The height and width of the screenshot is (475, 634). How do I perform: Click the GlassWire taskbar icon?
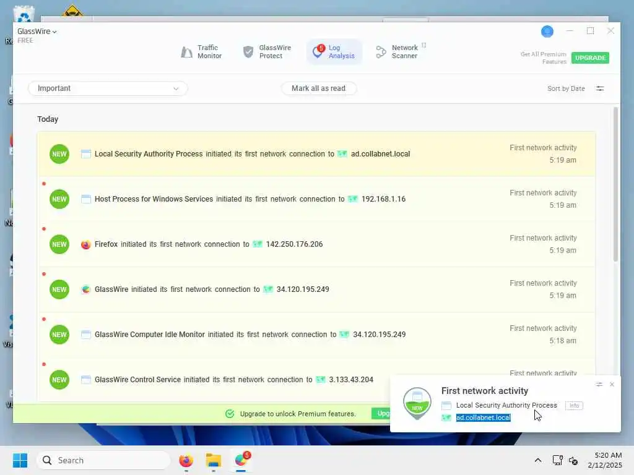point(241,460)
